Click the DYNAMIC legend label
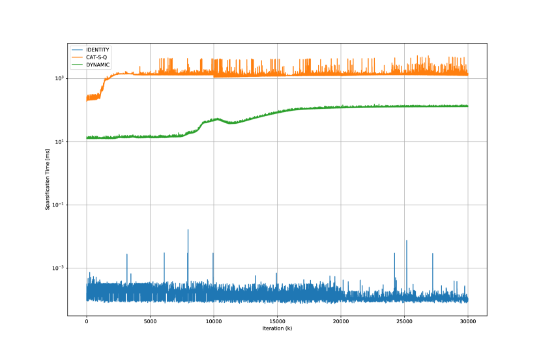This screenshot has width=541, height=361. click(98, 65)
